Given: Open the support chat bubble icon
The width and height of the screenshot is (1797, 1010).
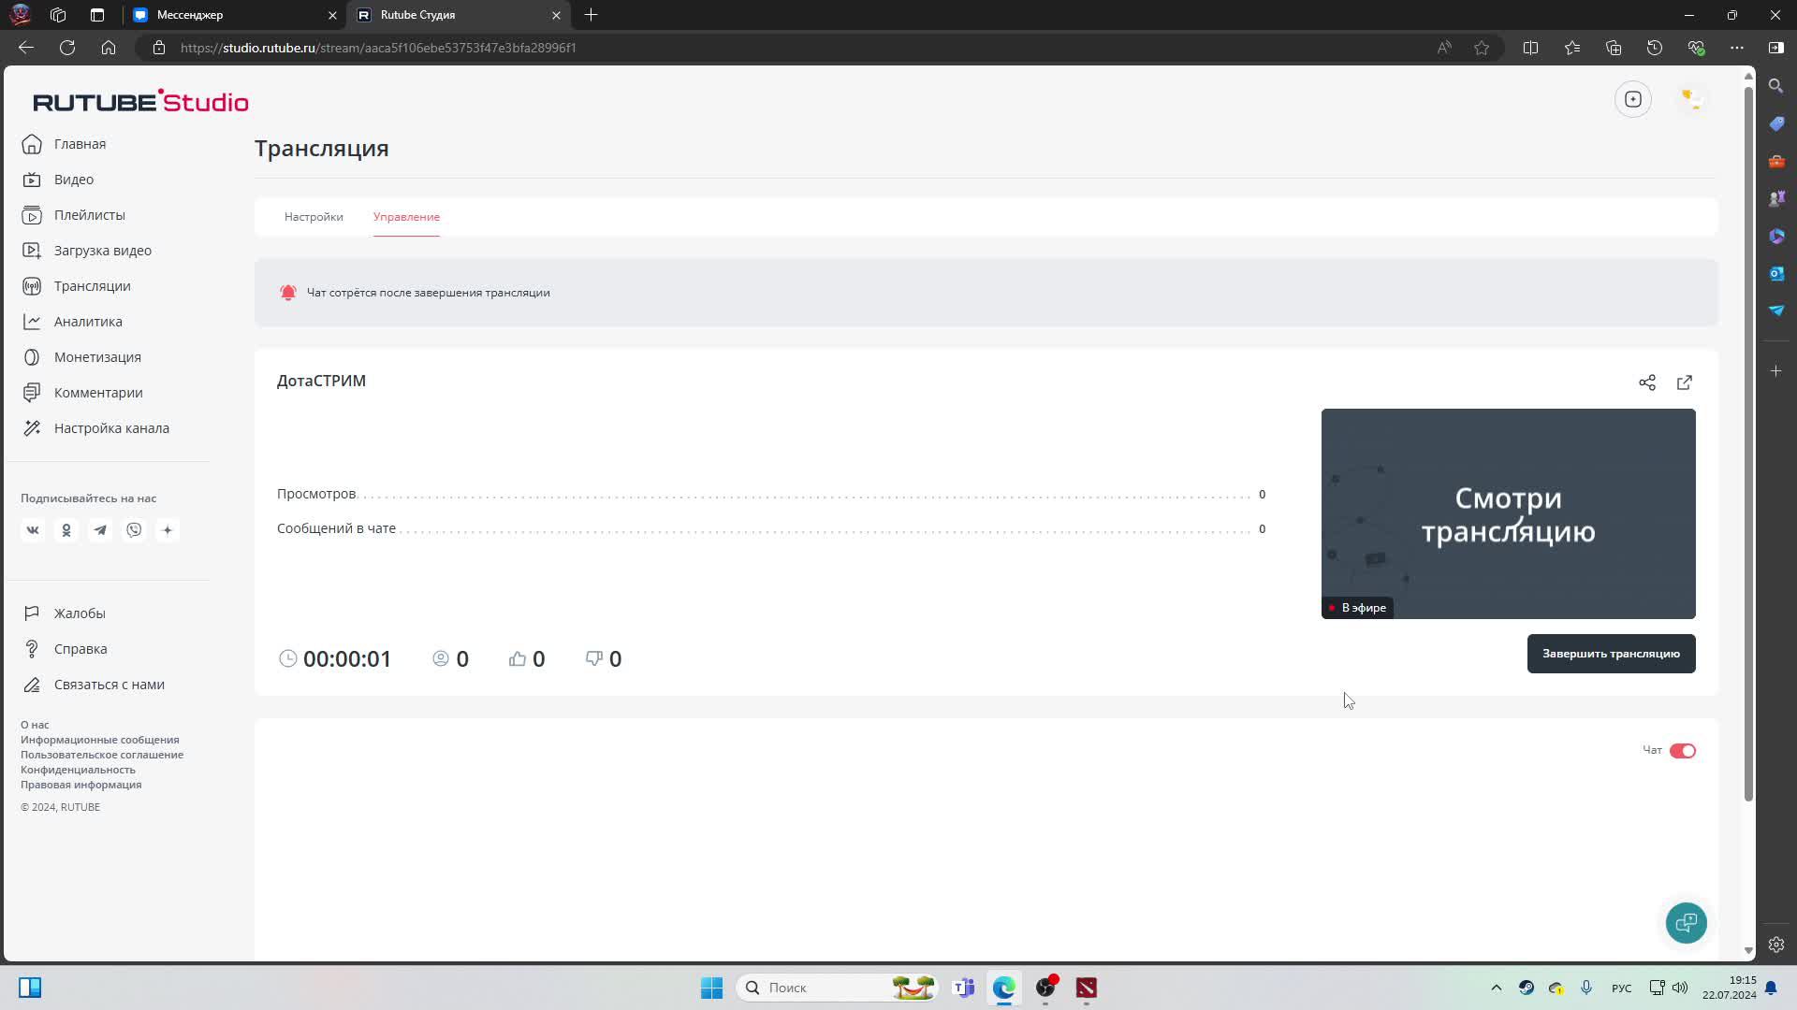Looking at the screenshot, I should coord(1686,923).
